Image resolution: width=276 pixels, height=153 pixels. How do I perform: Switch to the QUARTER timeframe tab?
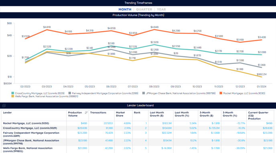coord(144,10)
